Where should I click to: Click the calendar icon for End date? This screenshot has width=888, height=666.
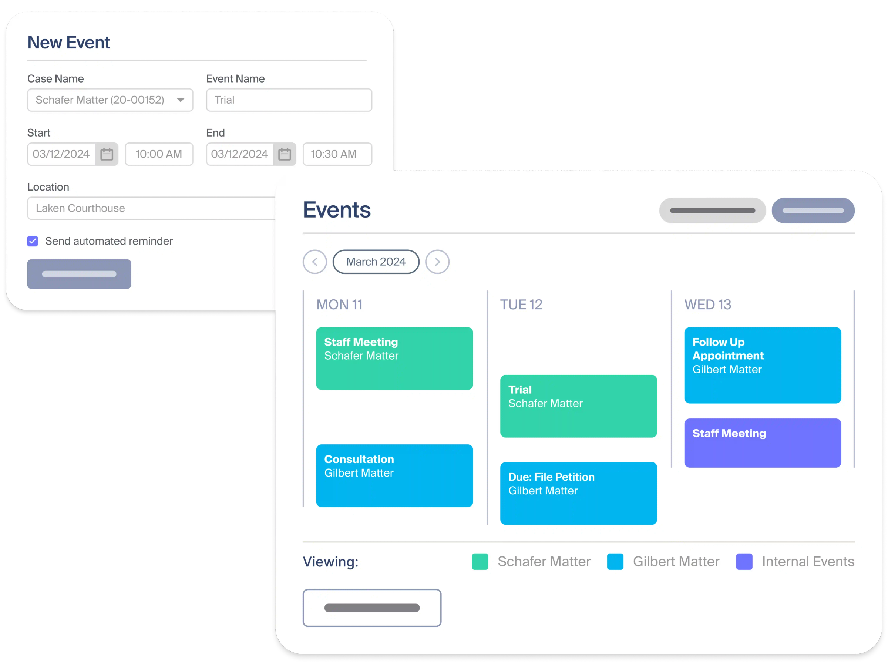[x=285, y=154]
